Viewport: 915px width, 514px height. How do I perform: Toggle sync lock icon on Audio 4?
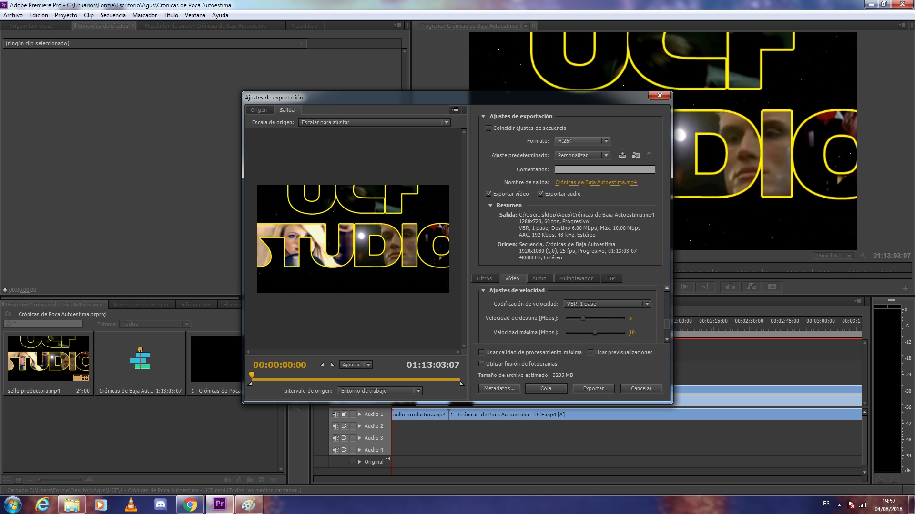(x=344, y=450)
